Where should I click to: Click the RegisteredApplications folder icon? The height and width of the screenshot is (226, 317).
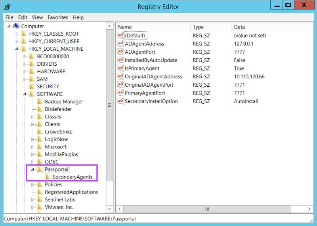40,192
